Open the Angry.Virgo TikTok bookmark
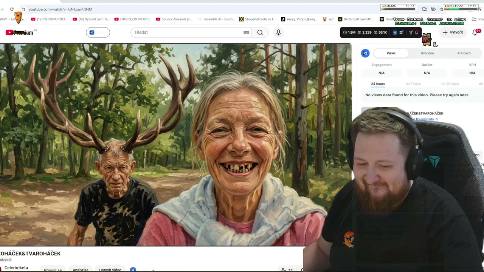The width and height of the screenshot is (484, 272). [x=299, y=19]
